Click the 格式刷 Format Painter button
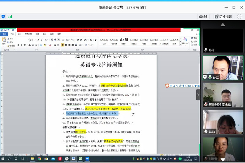The height and width of the screenshot is (163, 245). (11, 46)
